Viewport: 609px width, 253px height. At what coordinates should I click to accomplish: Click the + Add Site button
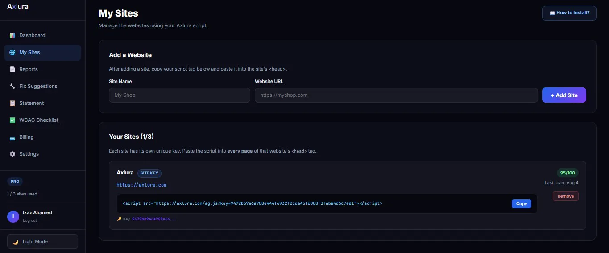click(x=564, y=95)
